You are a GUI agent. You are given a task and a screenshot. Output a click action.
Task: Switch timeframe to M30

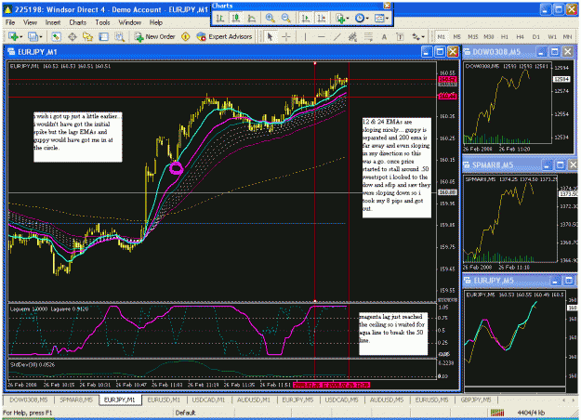[489, 36]
